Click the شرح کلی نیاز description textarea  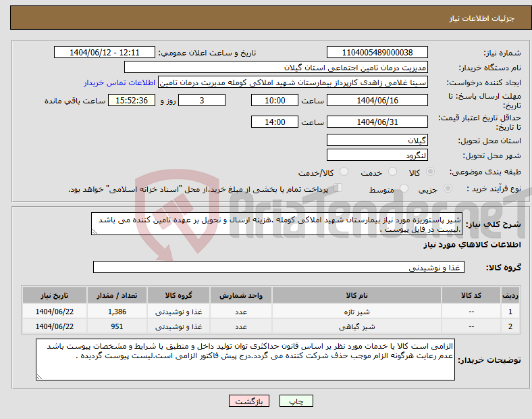point(277,224)
